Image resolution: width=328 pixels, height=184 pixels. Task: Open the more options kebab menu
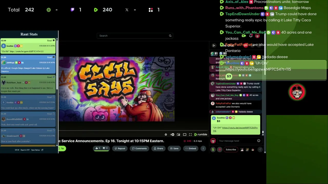coord(203,148)
